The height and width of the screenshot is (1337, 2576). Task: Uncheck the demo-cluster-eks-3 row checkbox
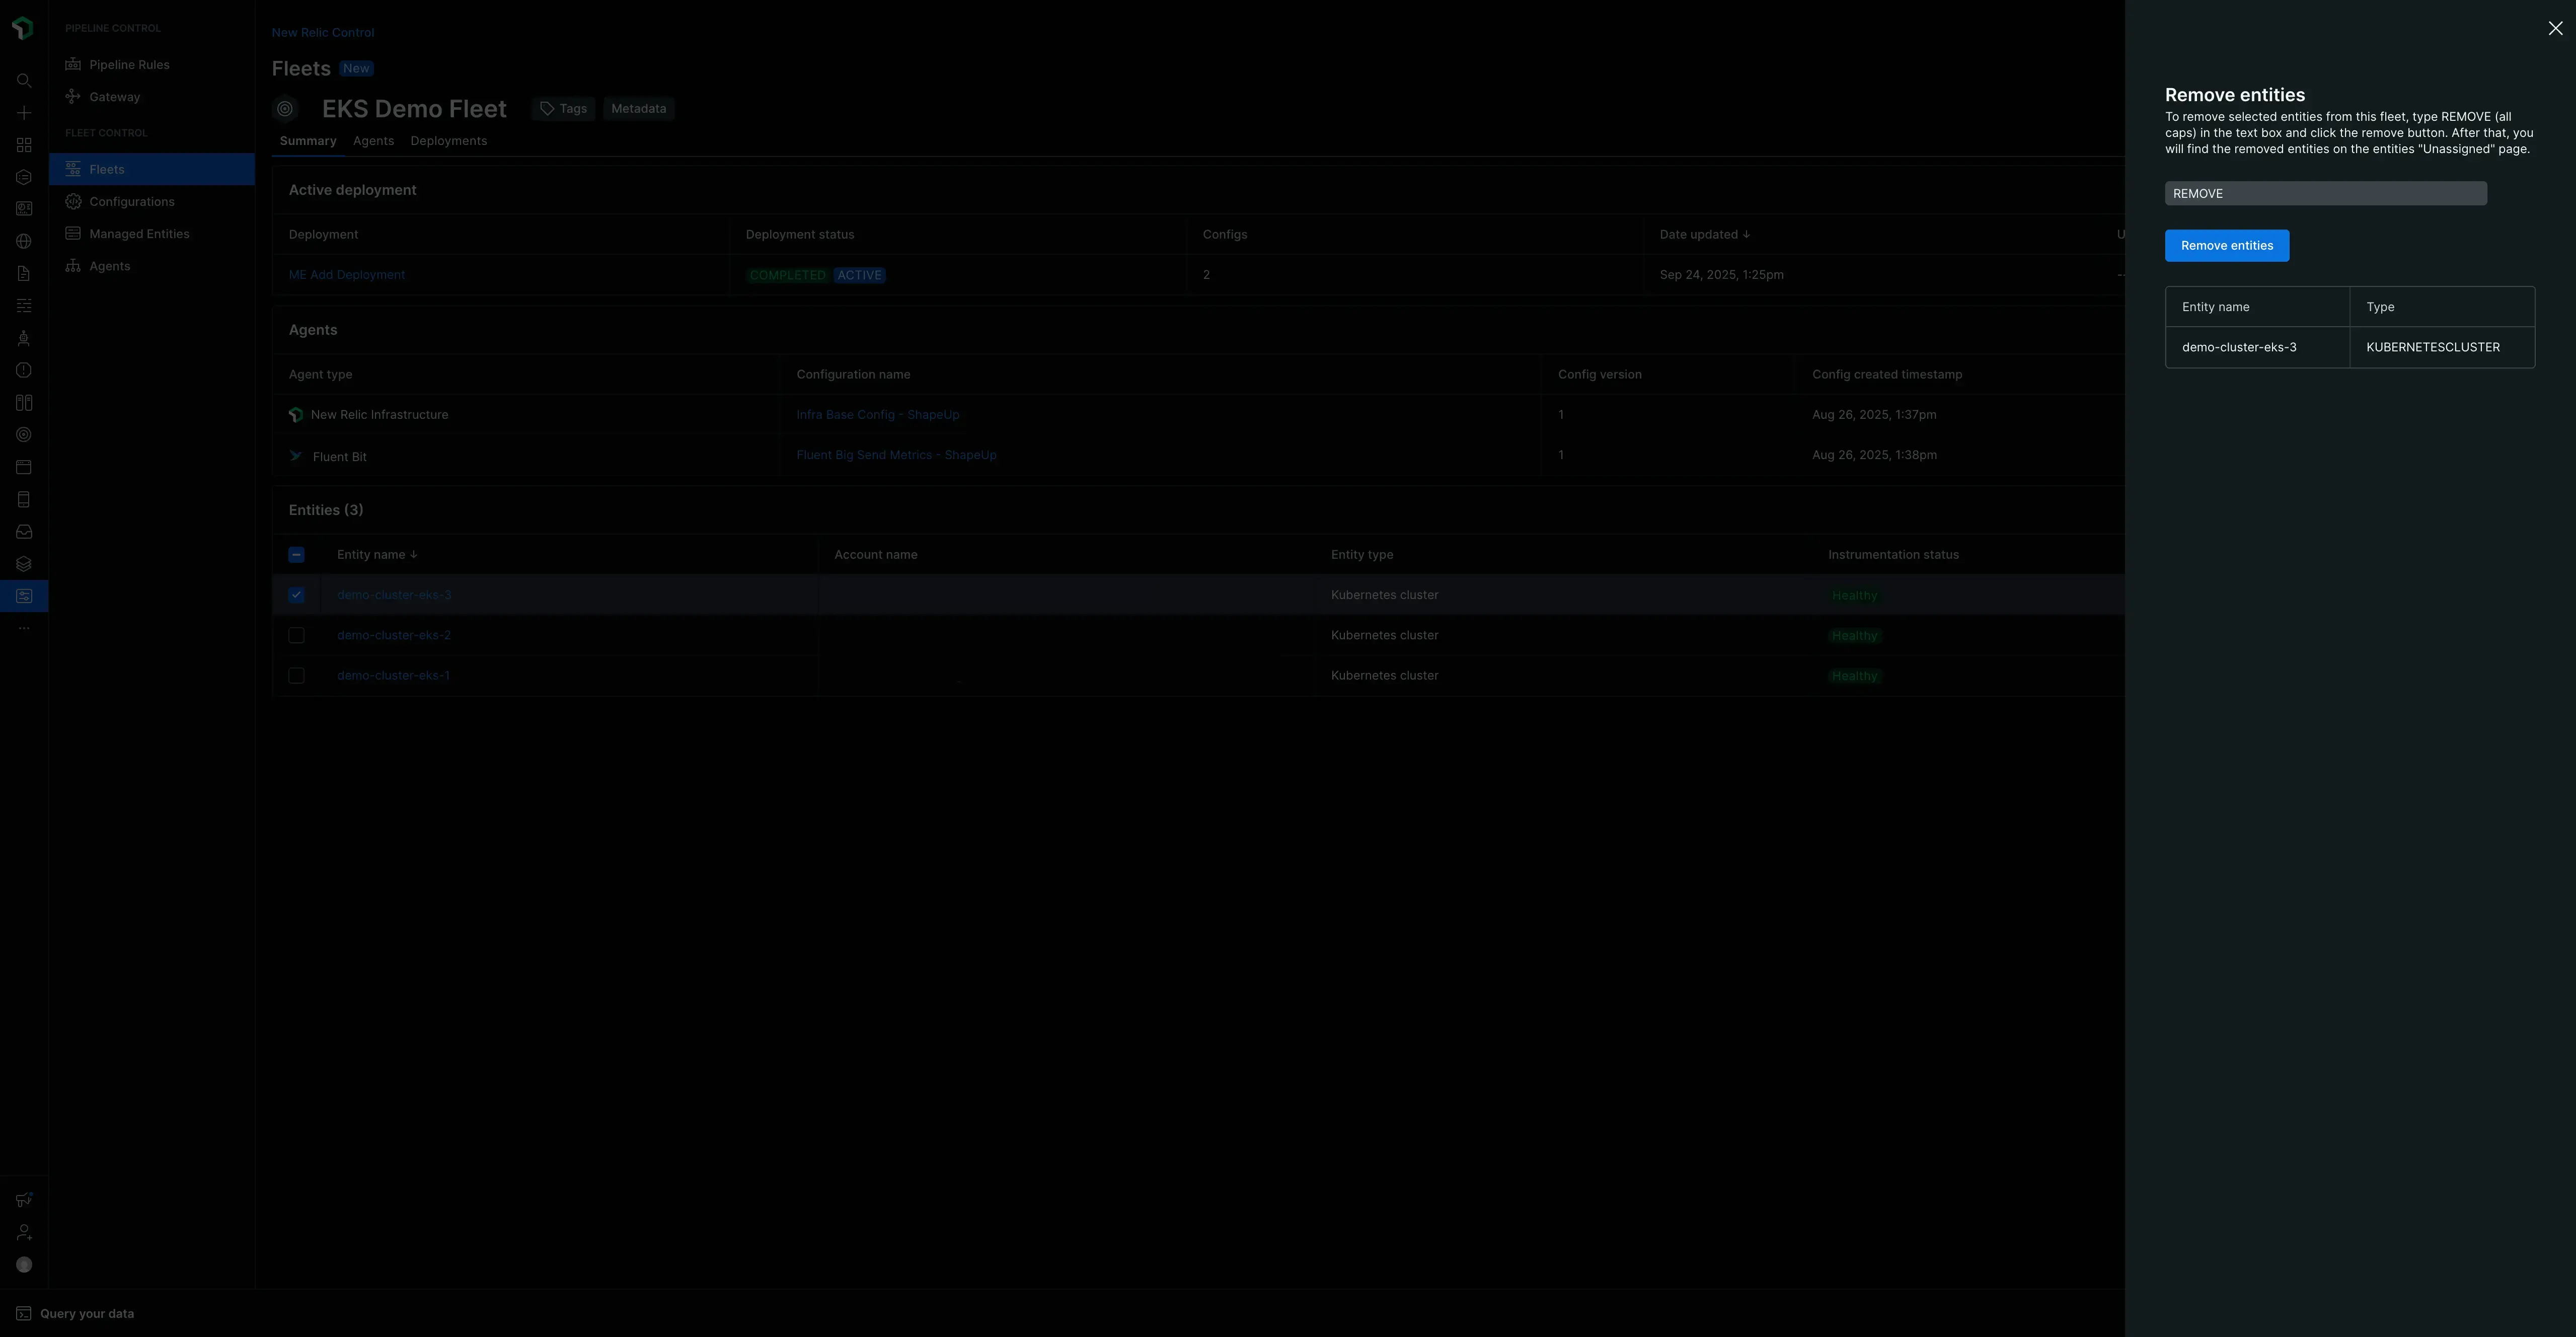296,594
